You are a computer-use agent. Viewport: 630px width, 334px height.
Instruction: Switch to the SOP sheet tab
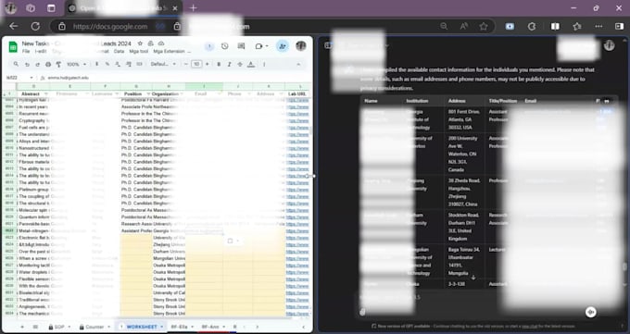click(59, 327)
